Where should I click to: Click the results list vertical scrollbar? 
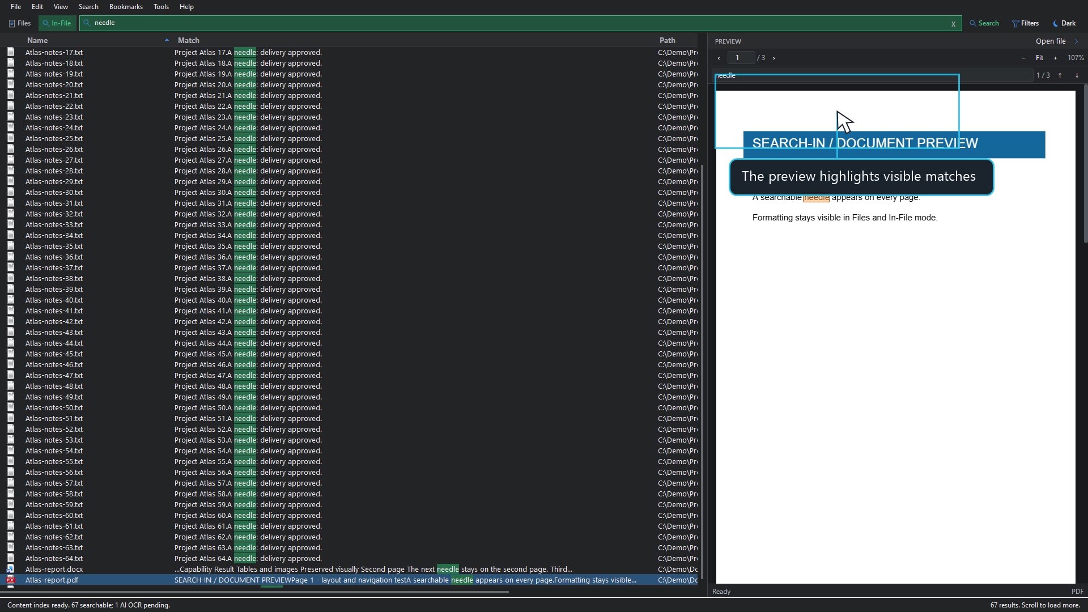coord(703,372)
